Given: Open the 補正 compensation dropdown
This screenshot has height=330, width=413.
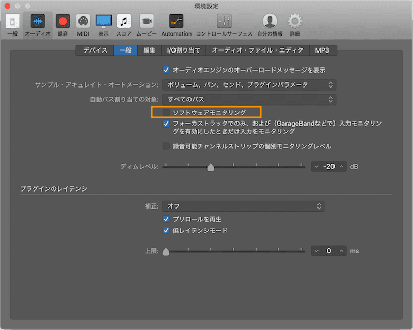Looking at the screenshot, I should pyautogui.click(x=243, y=206).
